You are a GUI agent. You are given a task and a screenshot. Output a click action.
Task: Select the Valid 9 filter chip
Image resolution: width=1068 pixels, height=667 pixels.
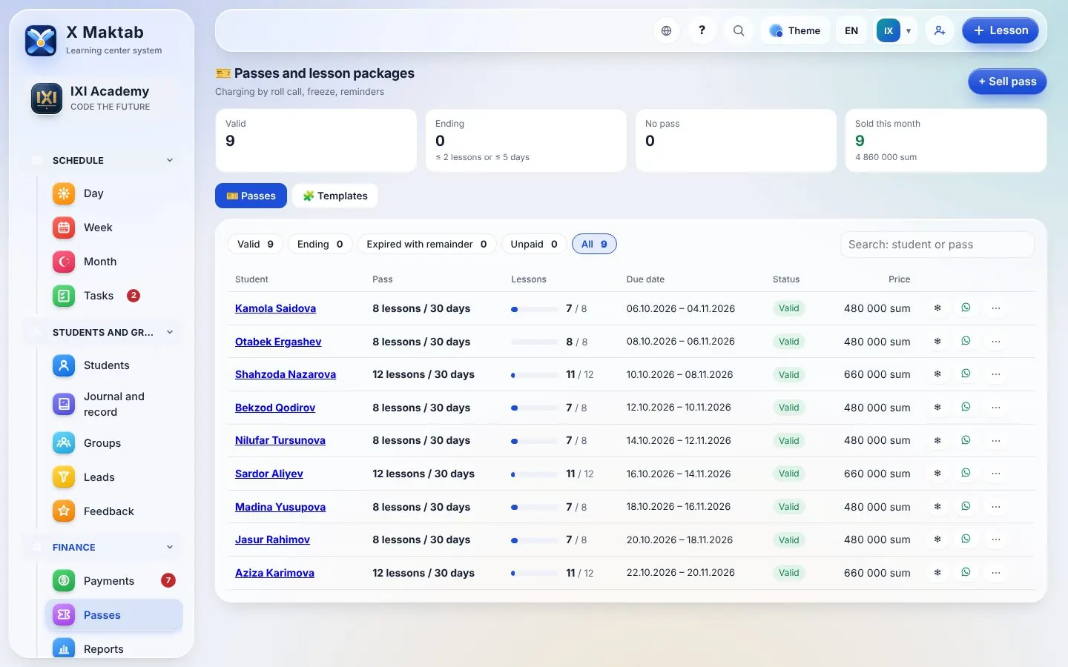click(x=255, y=244)
